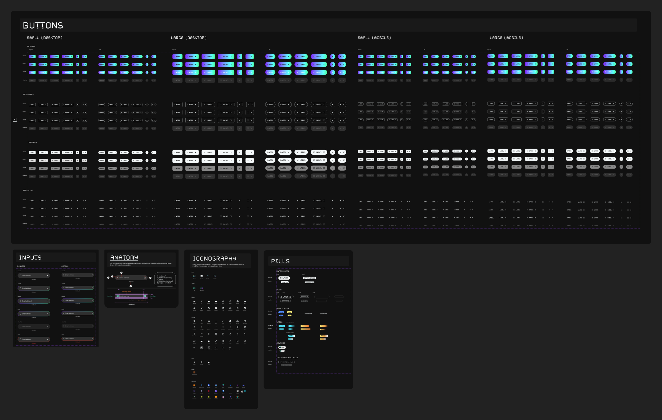Click the MetaMask full color icon
This screenshot has height=420, width=662.
(194, 385)
